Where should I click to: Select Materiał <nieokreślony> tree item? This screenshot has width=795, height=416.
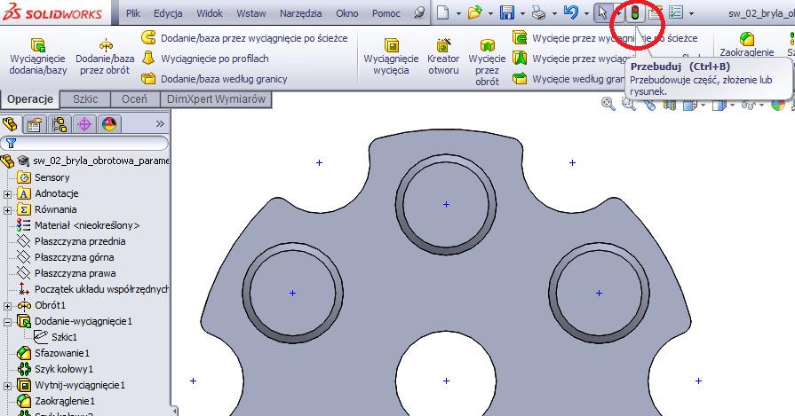(x=77, y=225)
